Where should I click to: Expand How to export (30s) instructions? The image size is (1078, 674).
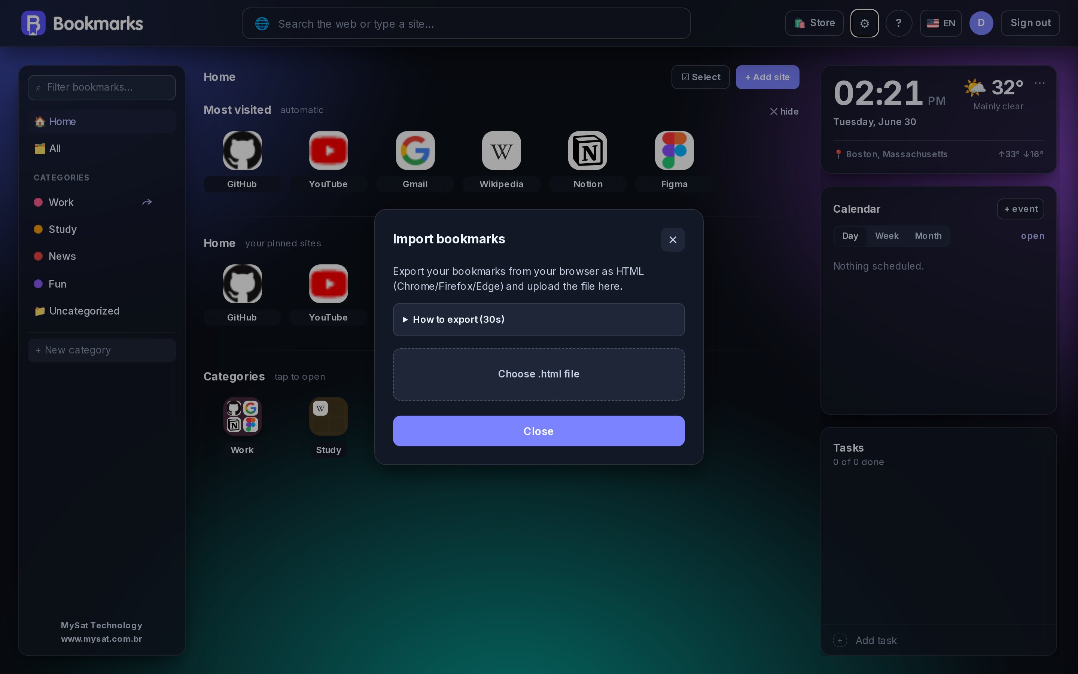pyautogui.click(x=539, y=320)
